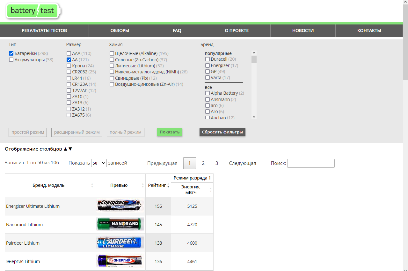Open the Pairdeer Lithium battery preview
Image resolution: width=408 pixels, height=271 pixels.
(x=120, y=243)
